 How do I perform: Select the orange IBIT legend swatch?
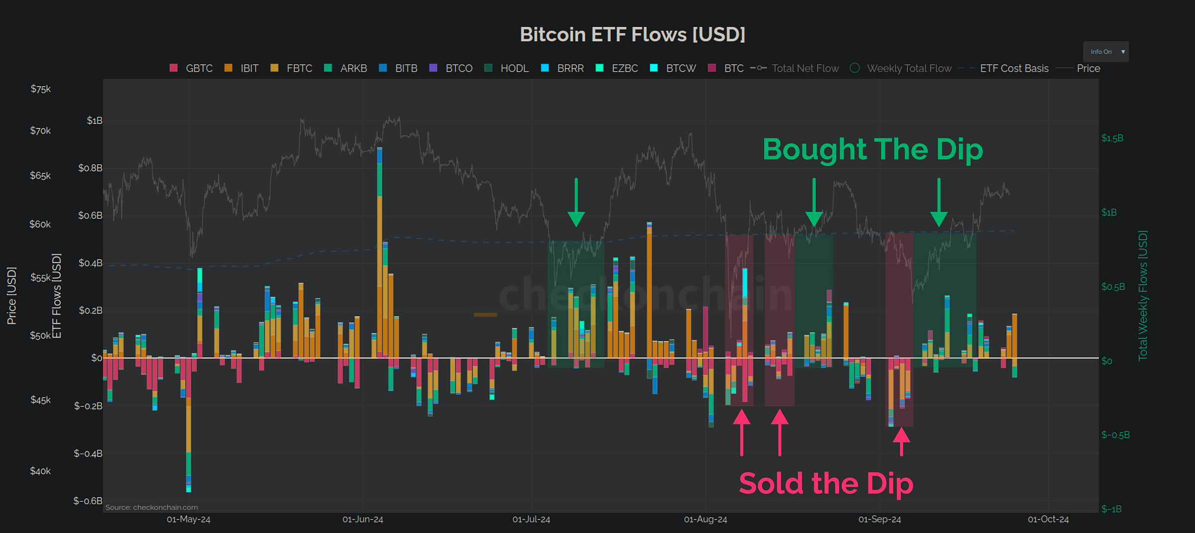(227, 68)
